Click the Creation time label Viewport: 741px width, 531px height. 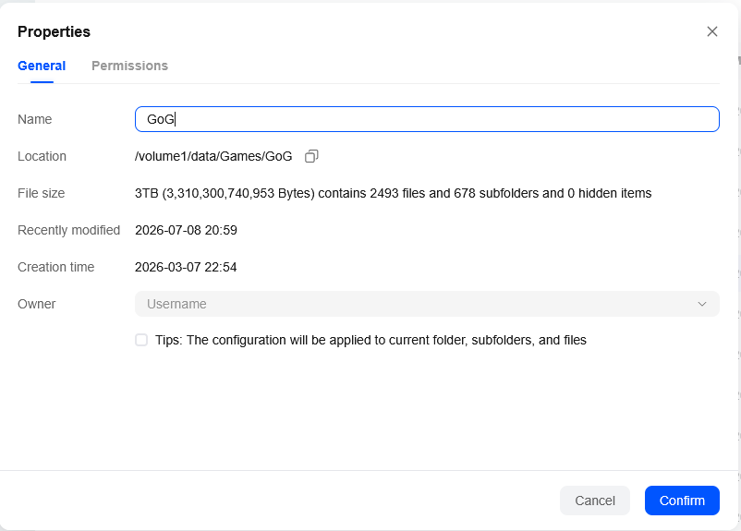click(x=55, y=267)
